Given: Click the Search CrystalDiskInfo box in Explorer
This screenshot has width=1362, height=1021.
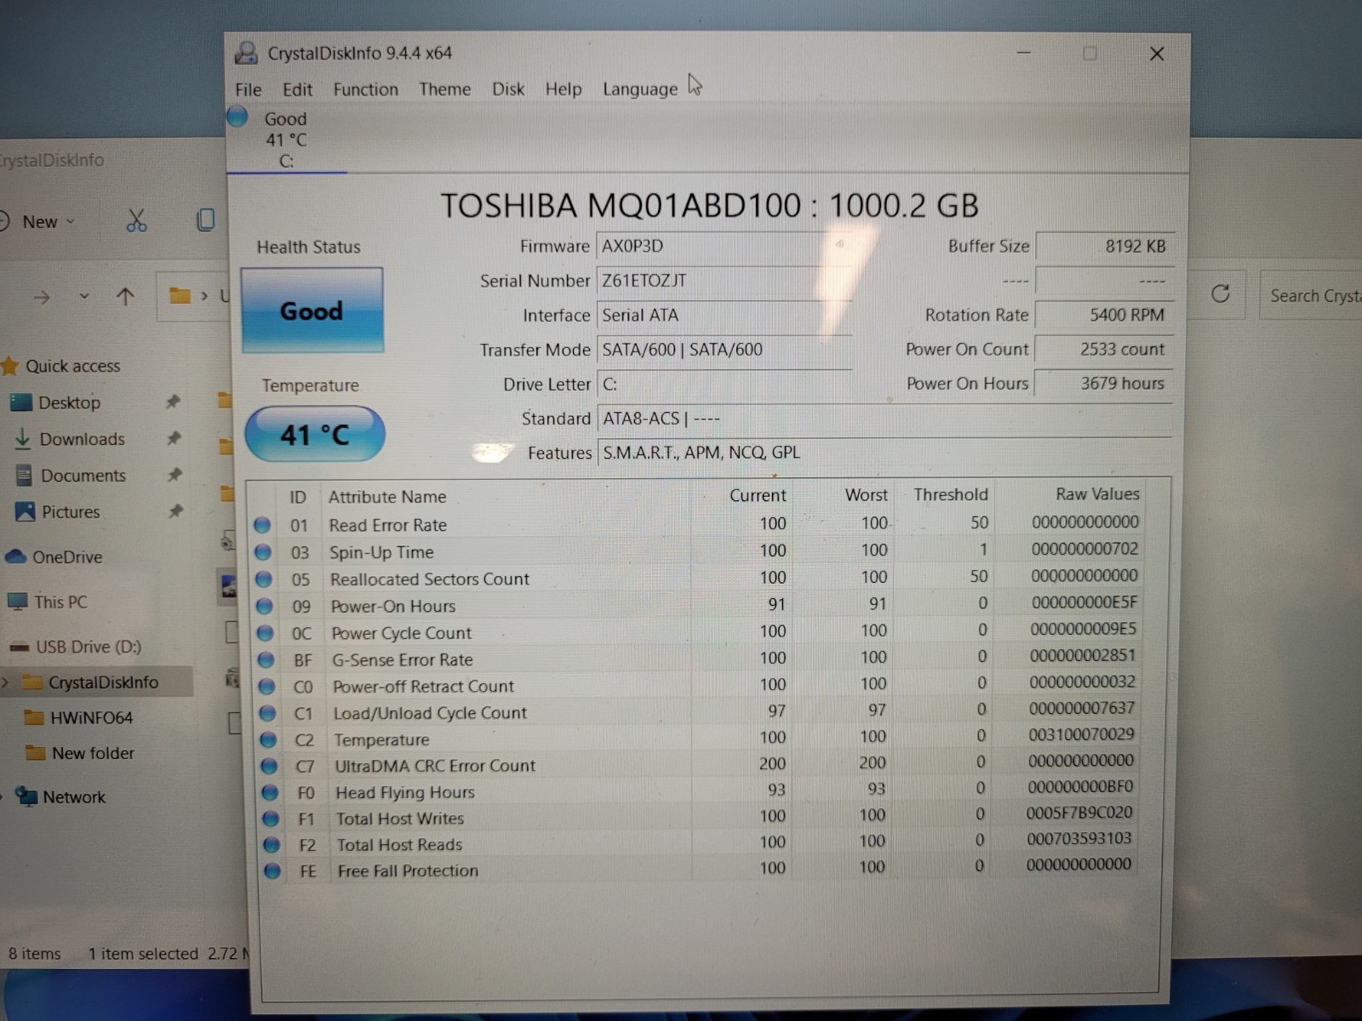Looking at the screenshot, I should click(x=1311, y=295).
